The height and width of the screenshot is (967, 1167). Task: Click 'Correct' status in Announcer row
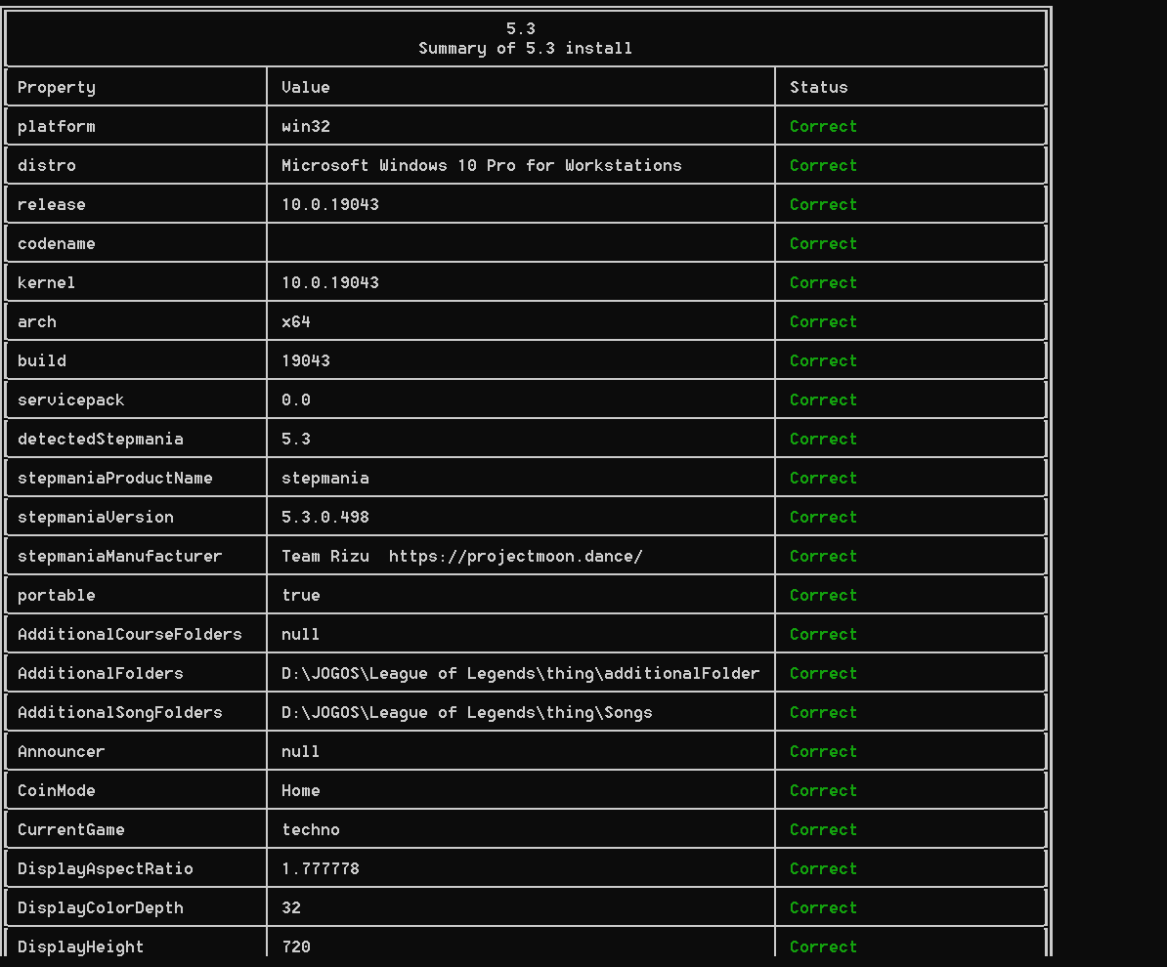(x=823, y=751)
